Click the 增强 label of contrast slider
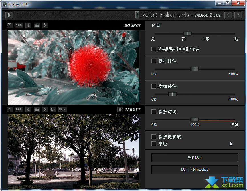 [234, 125]
